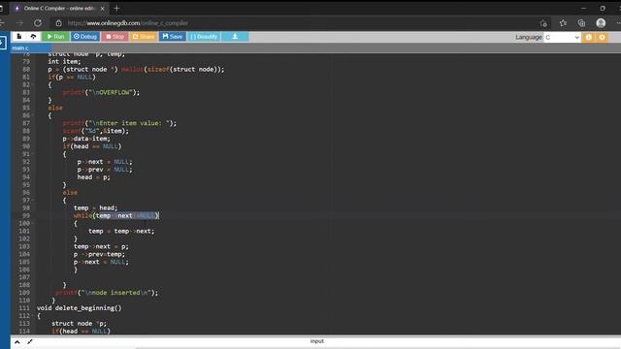The image size is (621, 349).
Task: Fold the if block at line 91
Action: (x=33, y=154)
